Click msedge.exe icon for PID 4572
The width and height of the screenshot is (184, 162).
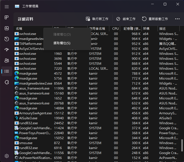17,73
